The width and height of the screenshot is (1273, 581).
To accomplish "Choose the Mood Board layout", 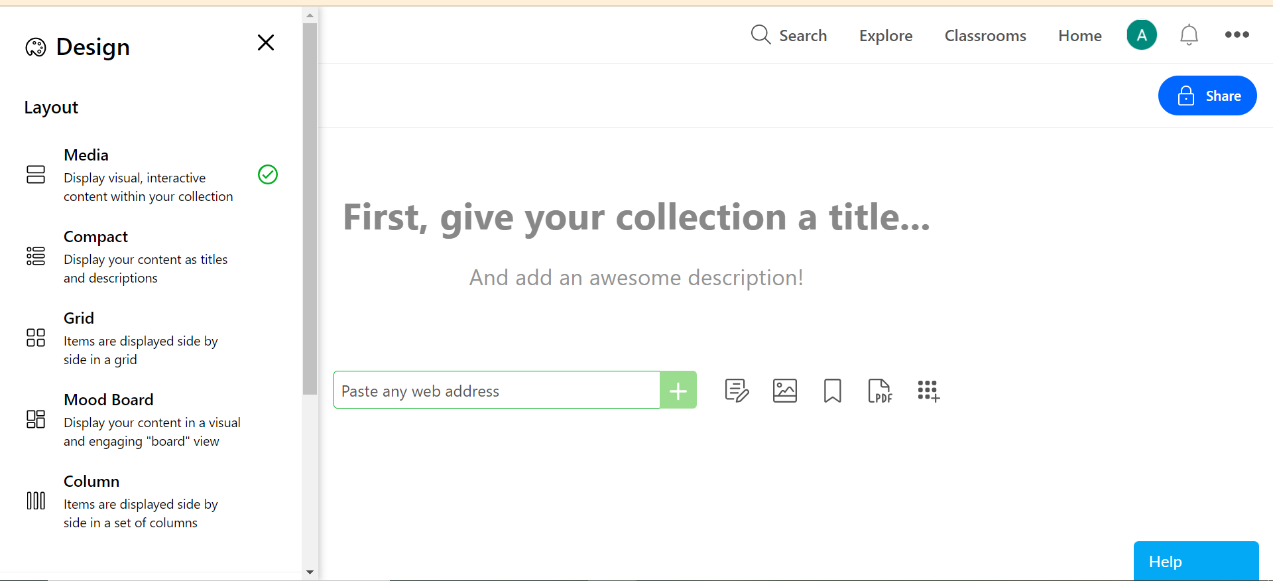I will pos(151,420).
